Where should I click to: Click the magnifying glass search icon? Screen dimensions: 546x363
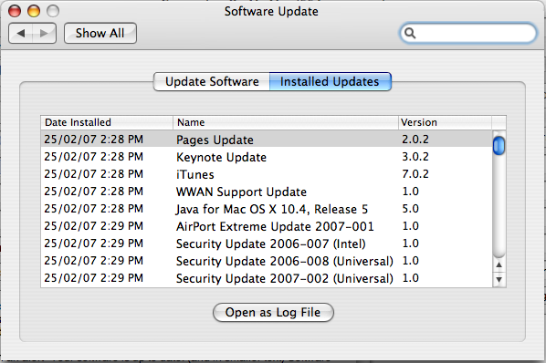[x=410, y=34]
